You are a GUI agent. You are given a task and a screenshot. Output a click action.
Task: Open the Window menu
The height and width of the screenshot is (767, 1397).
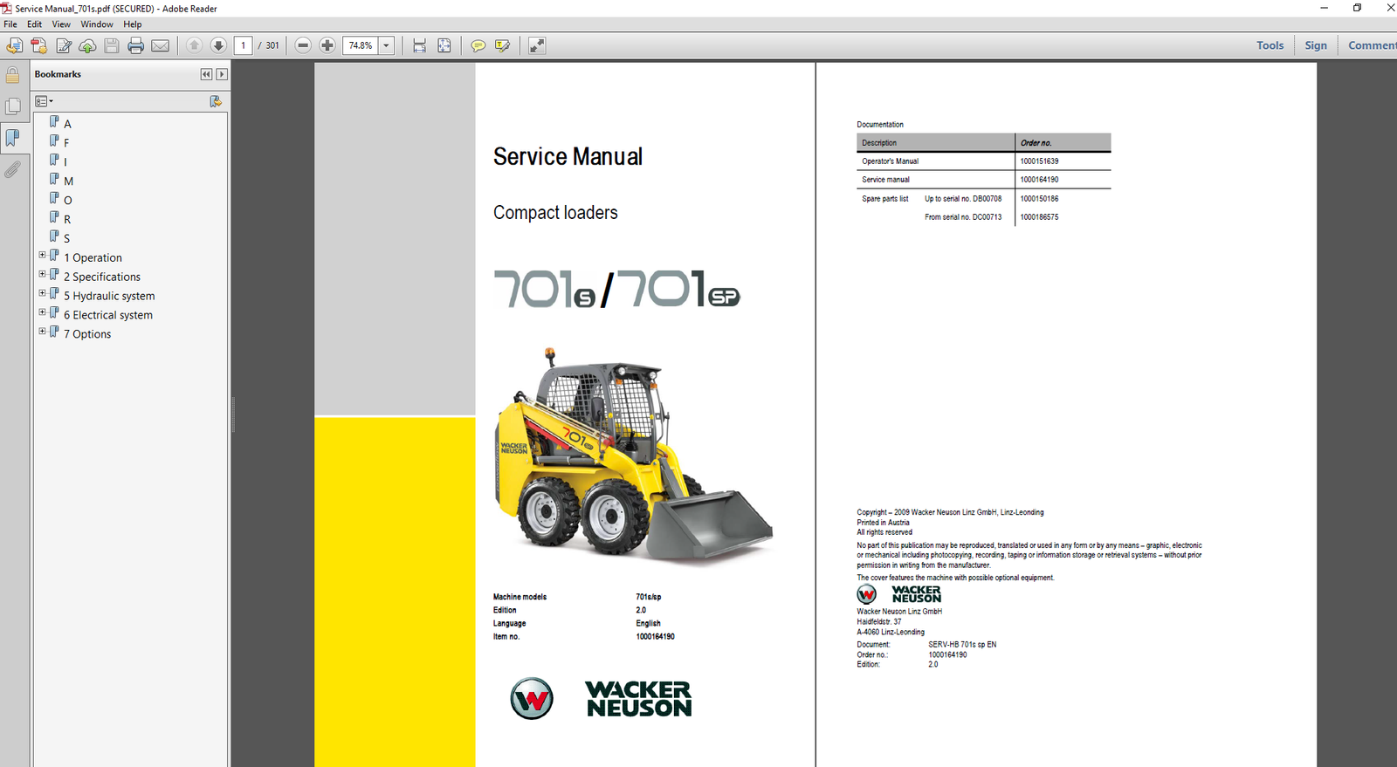click(97, 24)
